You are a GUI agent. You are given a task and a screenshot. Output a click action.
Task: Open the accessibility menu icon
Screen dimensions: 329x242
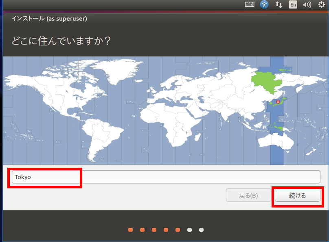pyautogui.click(x=264, y=4)
